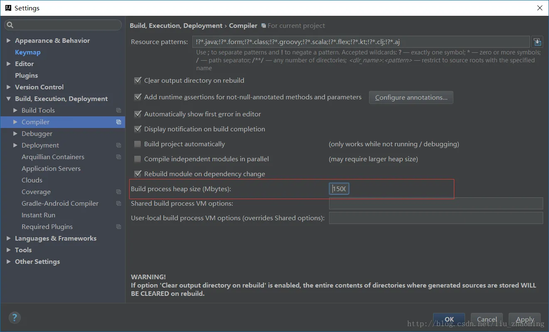Click the IntelliJ logo in title bar

coord(7,8)
